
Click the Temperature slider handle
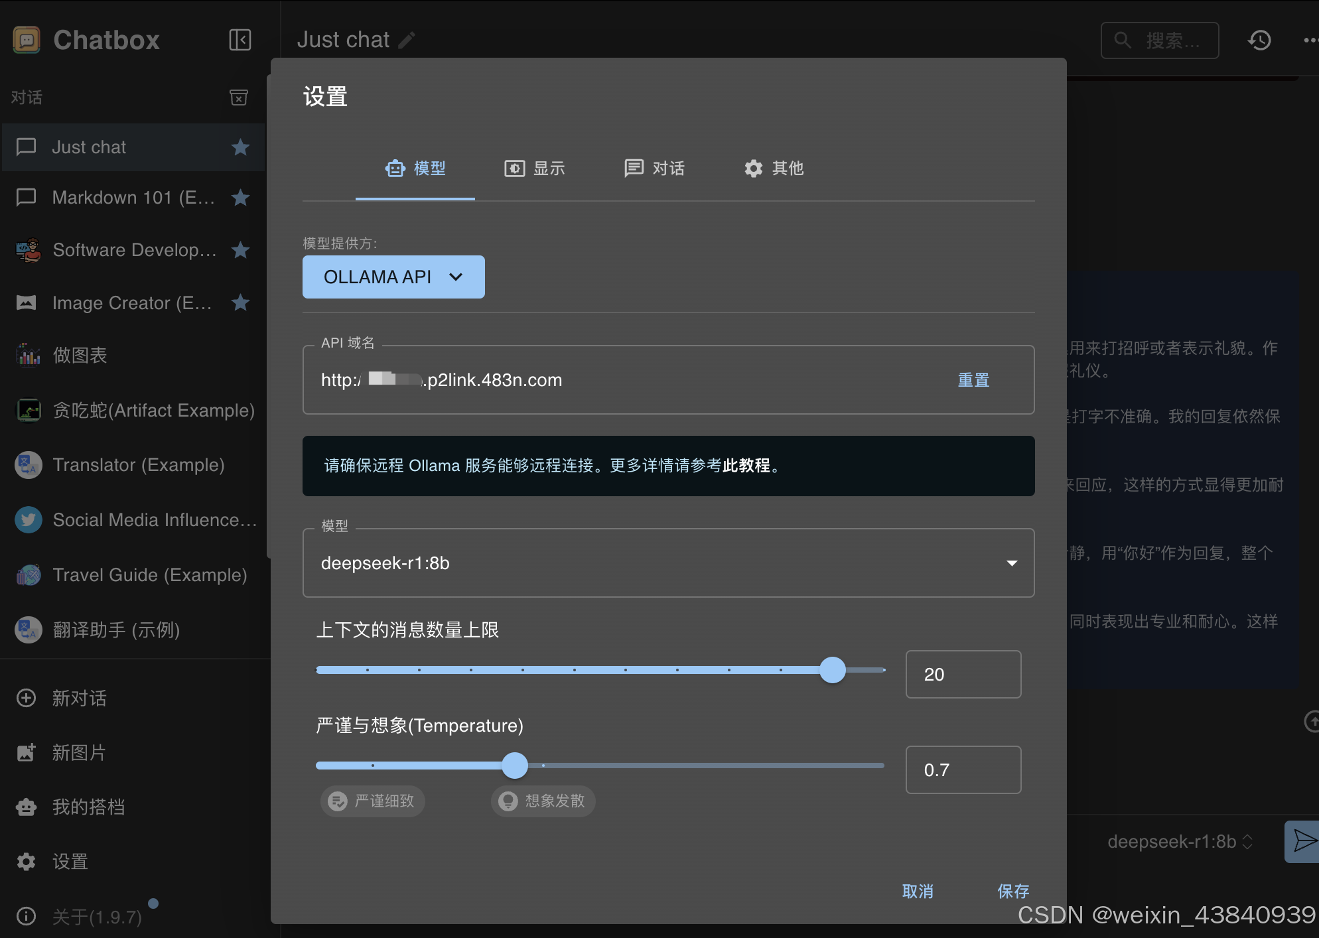[x=515, y=766]
